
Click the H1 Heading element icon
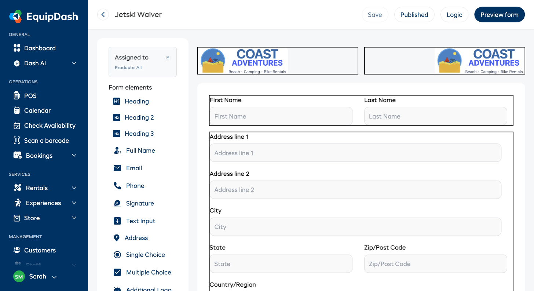[x=117, y=101]
